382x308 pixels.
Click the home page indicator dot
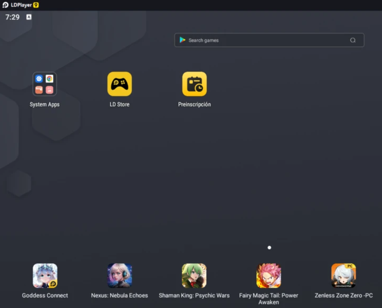coord(269,248)
